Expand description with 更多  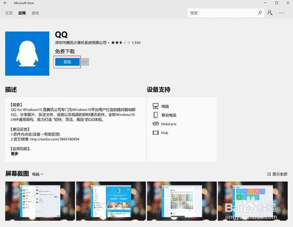coord(15,154)
